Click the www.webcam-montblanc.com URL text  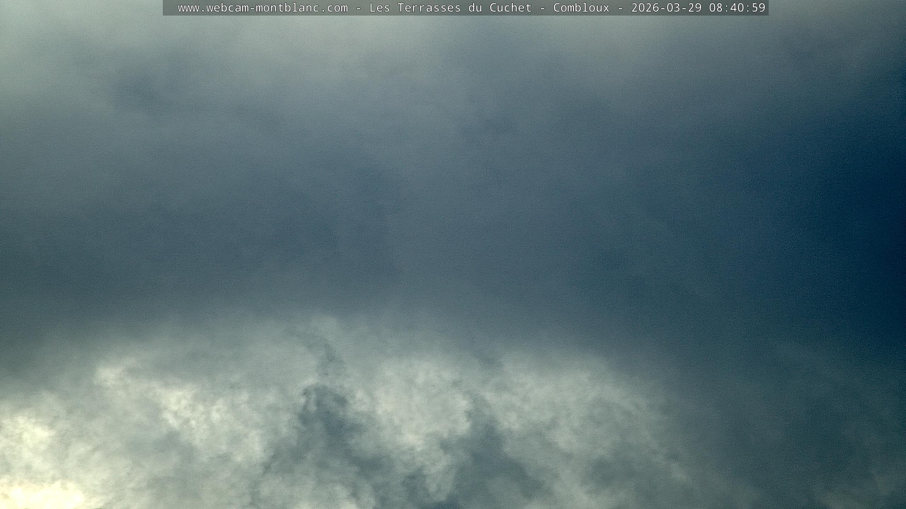(263, 8)
